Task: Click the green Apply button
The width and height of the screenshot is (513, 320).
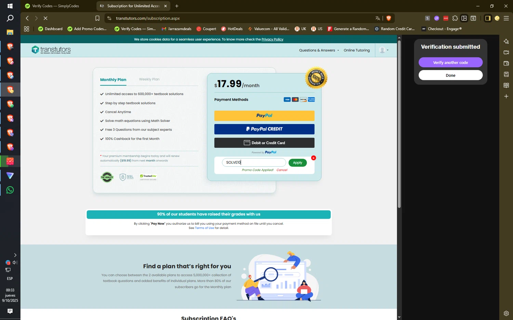Action: pos(298,163)
